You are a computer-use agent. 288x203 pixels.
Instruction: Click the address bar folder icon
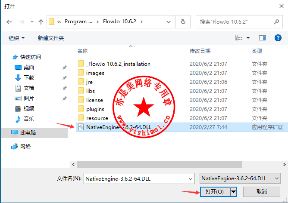[x=51, y=22]
